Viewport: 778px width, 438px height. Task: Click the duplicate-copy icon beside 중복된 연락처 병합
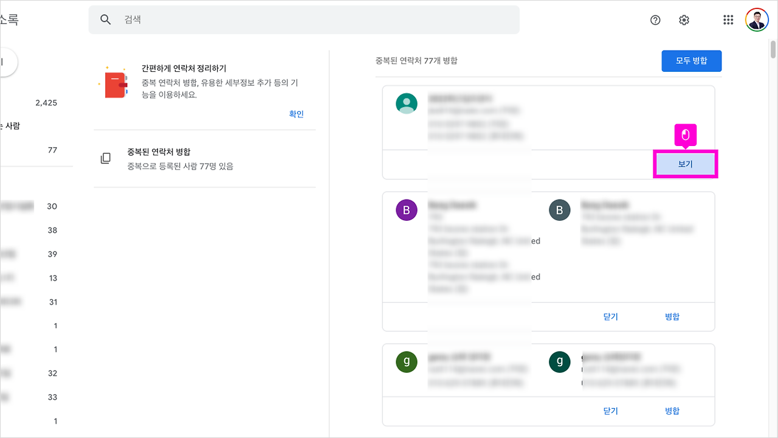point(106,158)
